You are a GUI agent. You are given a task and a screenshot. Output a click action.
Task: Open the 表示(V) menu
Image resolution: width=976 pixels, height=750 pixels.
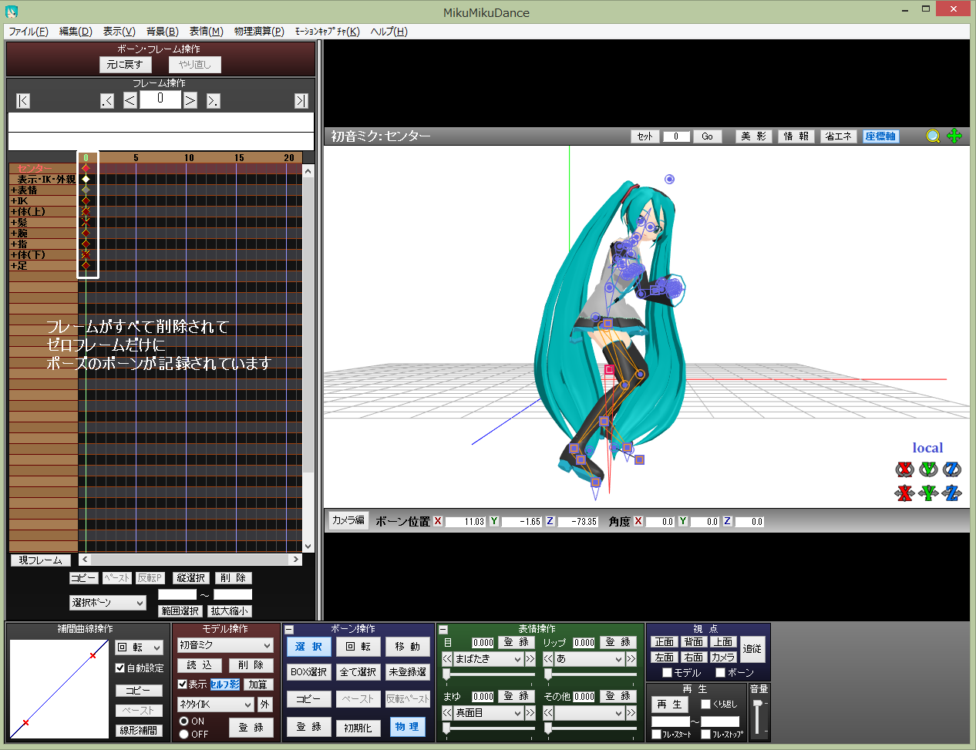tap(119, 32)
